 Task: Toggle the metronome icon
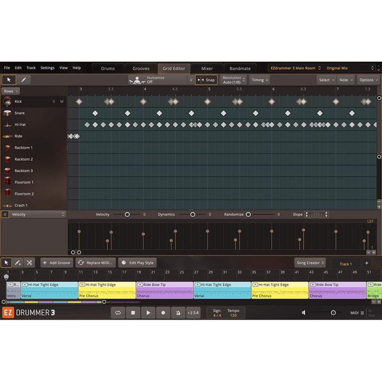click(x=178, y=313)
